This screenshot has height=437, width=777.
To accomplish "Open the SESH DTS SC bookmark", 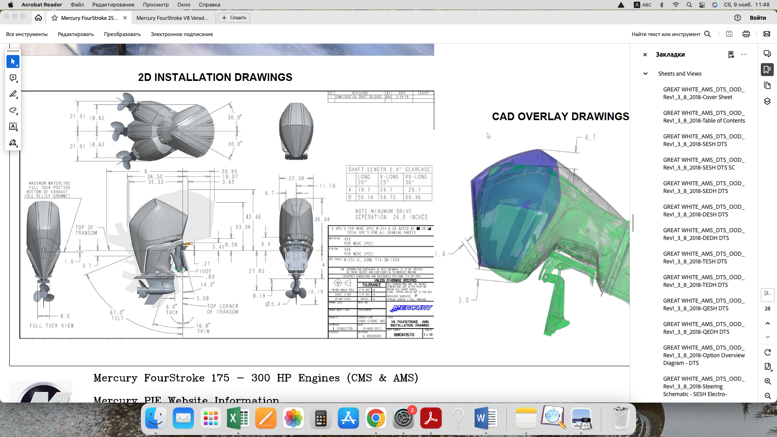I will click(704, 164).
